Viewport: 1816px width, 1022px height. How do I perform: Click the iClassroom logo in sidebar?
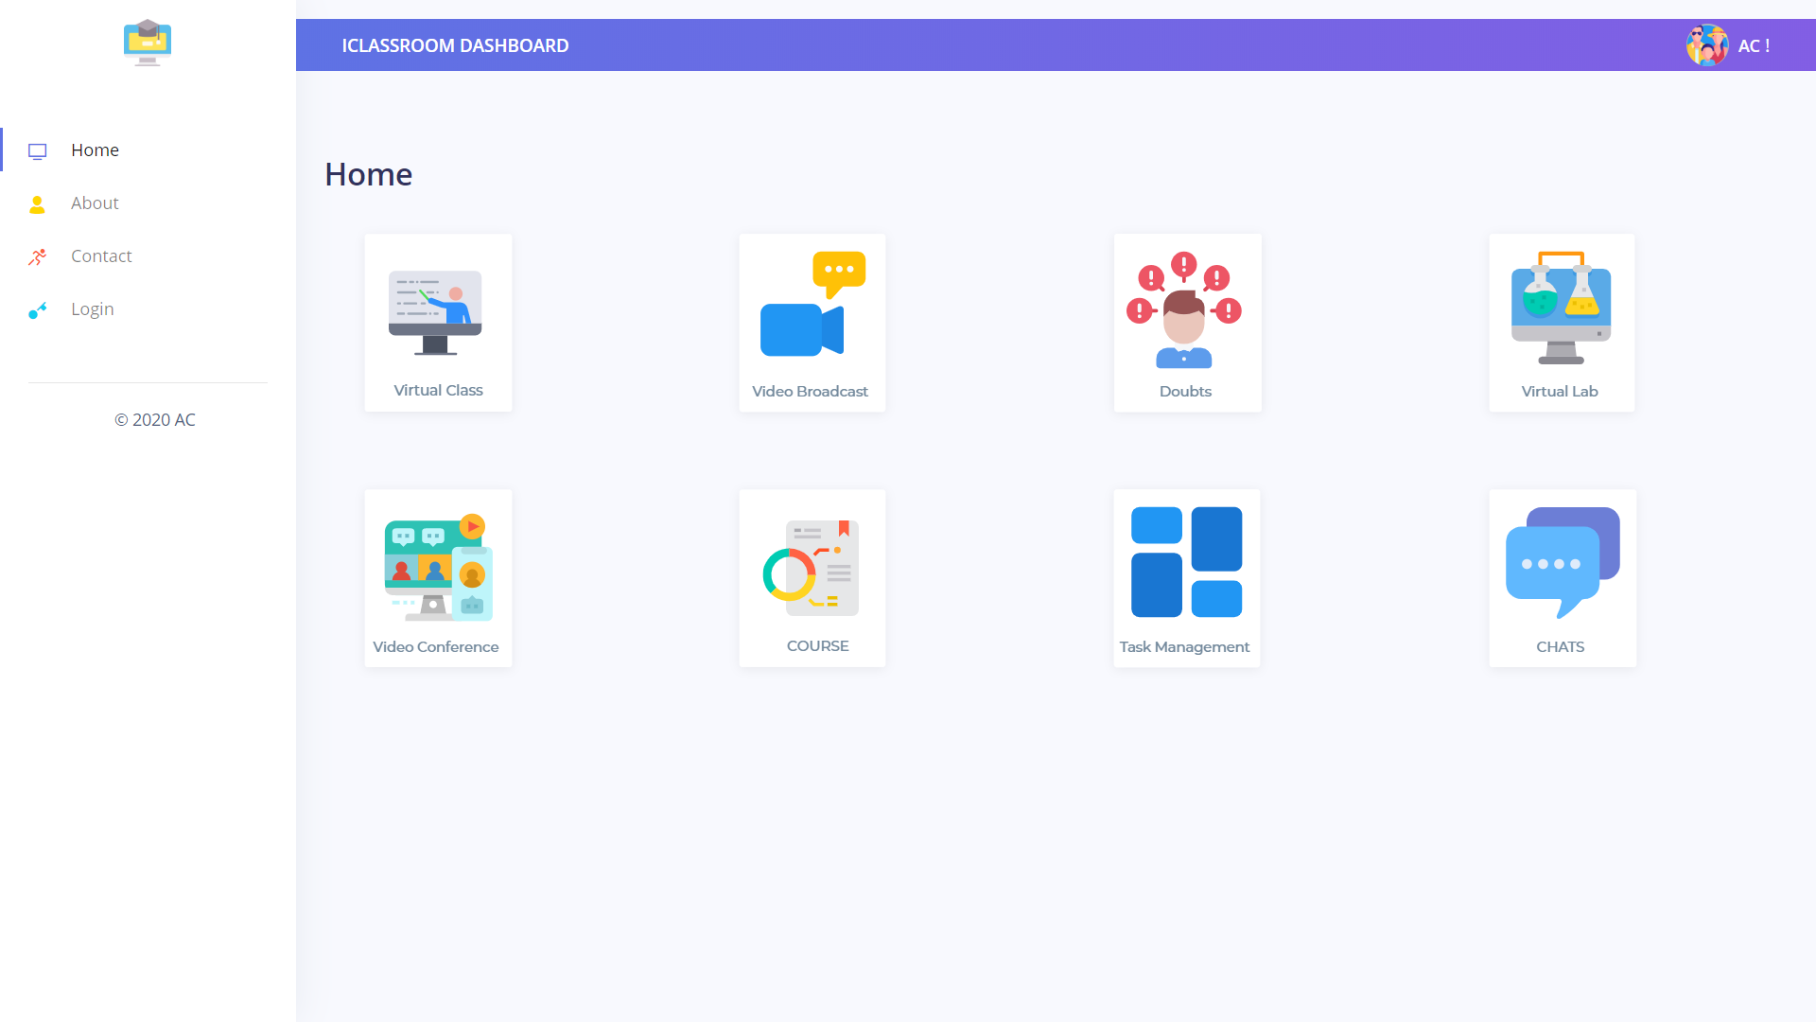pos(148,43)
